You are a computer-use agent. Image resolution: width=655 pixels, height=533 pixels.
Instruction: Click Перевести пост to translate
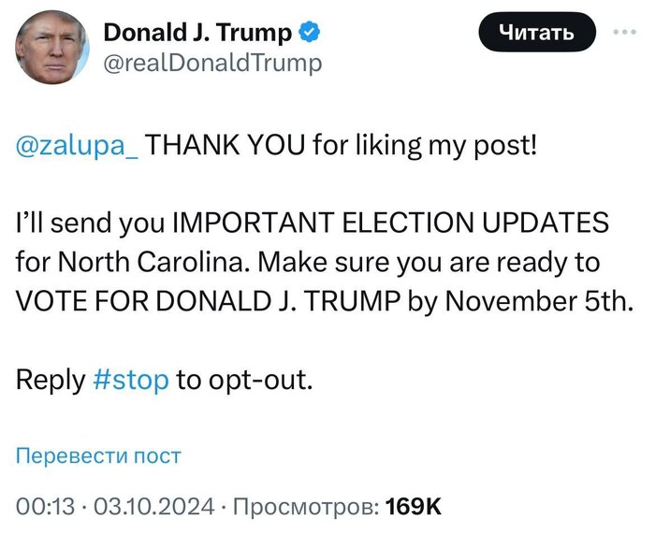pos(98,455)
